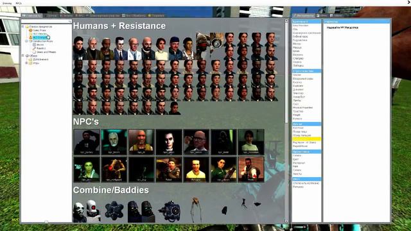Select the Construction Props tree item

(x=43, y=41)
